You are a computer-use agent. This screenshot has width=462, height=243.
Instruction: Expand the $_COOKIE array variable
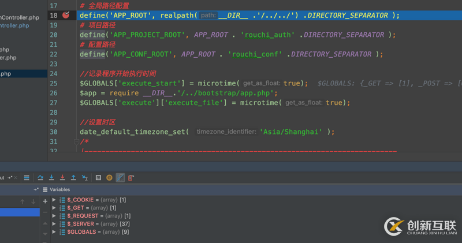tap(54, 200)
